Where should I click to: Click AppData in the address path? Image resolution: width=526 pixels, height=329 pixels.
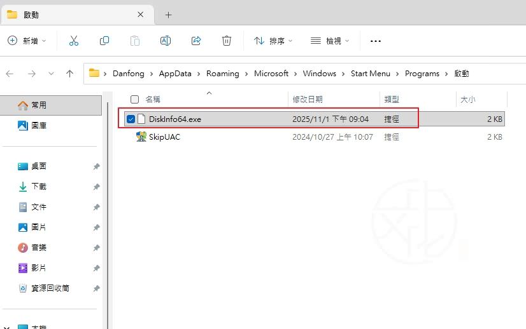[175, 74]
